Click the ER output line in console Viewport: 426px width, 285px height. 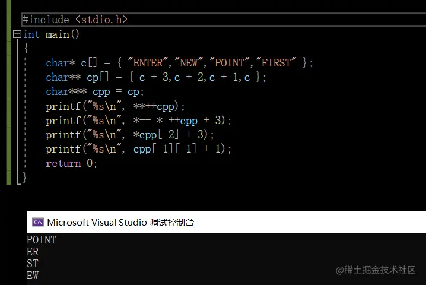pyautogui.click(x=33, y=252)
